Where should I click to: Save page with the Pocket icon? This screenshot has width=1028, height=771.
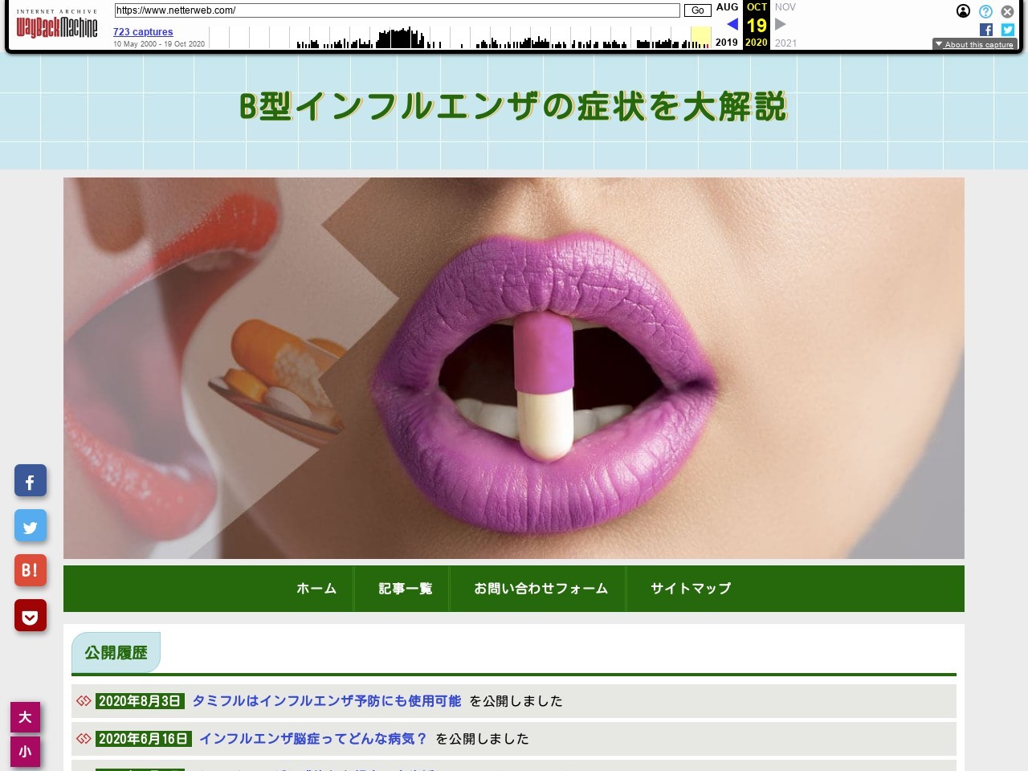point(31,616)
